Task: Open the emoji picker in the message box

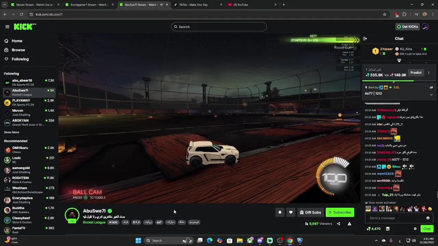Action: click(x=428, y=218)
